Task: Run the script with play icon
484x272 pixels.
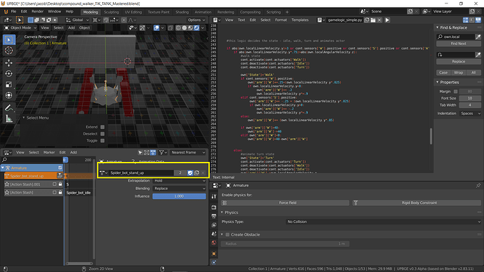Action: (387, 20)
